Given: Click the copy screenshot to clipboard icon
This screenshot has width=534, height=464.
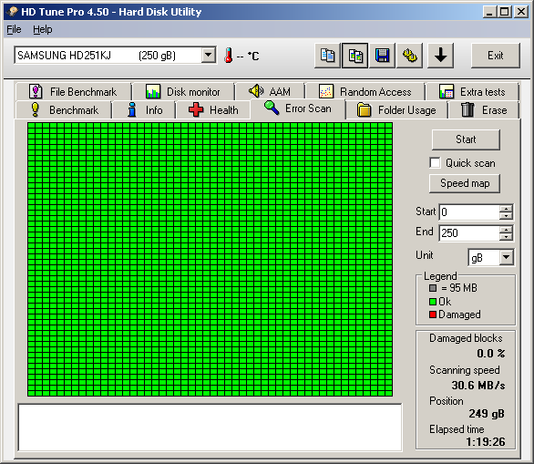Looking at the screenshot, I should (x=354, y=56).
